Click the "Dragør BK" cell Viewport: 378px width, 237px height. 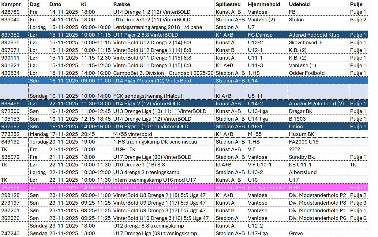click(301, 111)
